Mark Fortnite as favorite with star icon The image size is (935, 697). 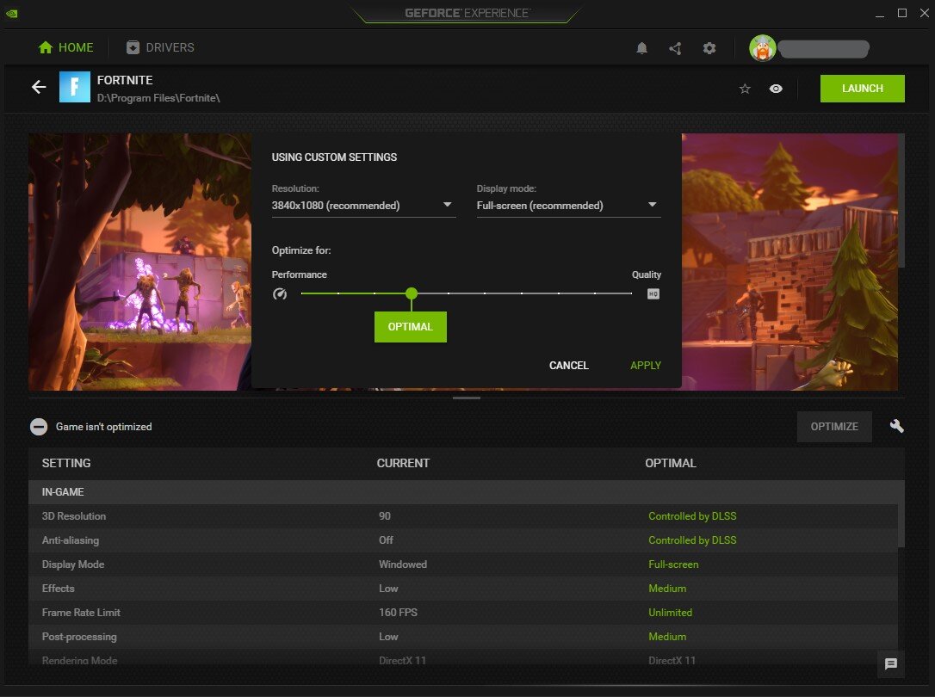click(x=745, y=89)
